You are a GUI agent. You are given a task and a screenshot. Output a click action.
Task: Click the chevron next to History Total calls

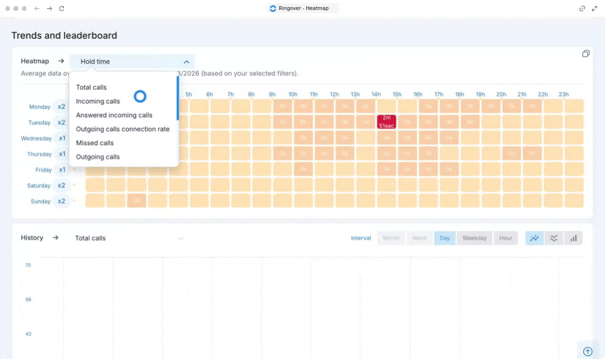click(181, 238)
